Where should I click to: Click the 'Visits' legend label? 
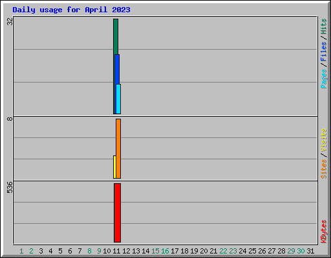click(x=324, y=140)
